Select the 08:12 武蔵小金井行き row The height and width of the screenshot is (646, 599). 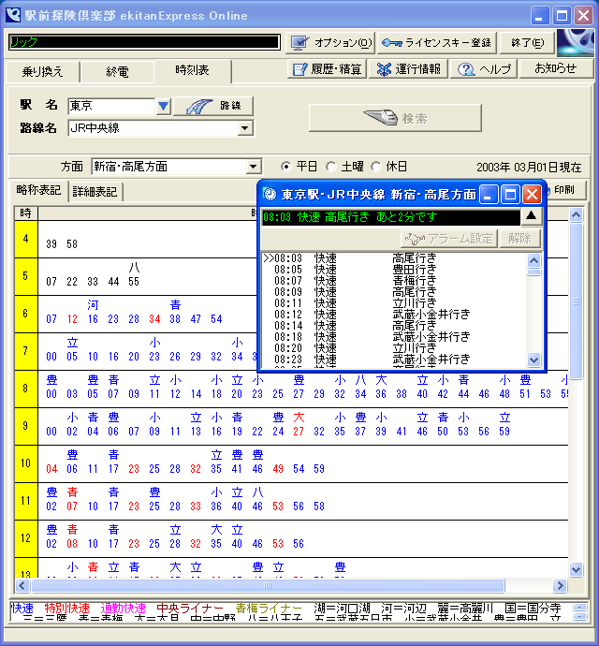394,315
